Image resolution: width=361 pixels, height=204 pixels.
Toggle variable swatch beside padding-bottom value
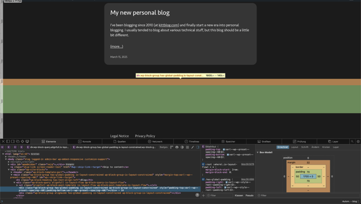pos(228,154)
